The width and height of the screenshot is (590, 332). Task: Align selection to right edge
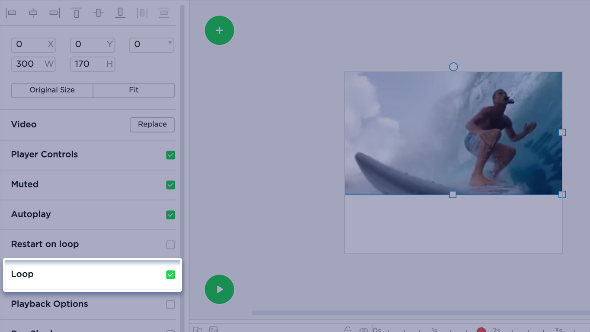click(x=55, y=13)
